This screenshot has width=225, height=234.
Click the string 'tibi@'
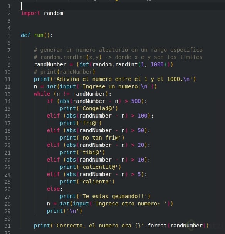(91, 152)
